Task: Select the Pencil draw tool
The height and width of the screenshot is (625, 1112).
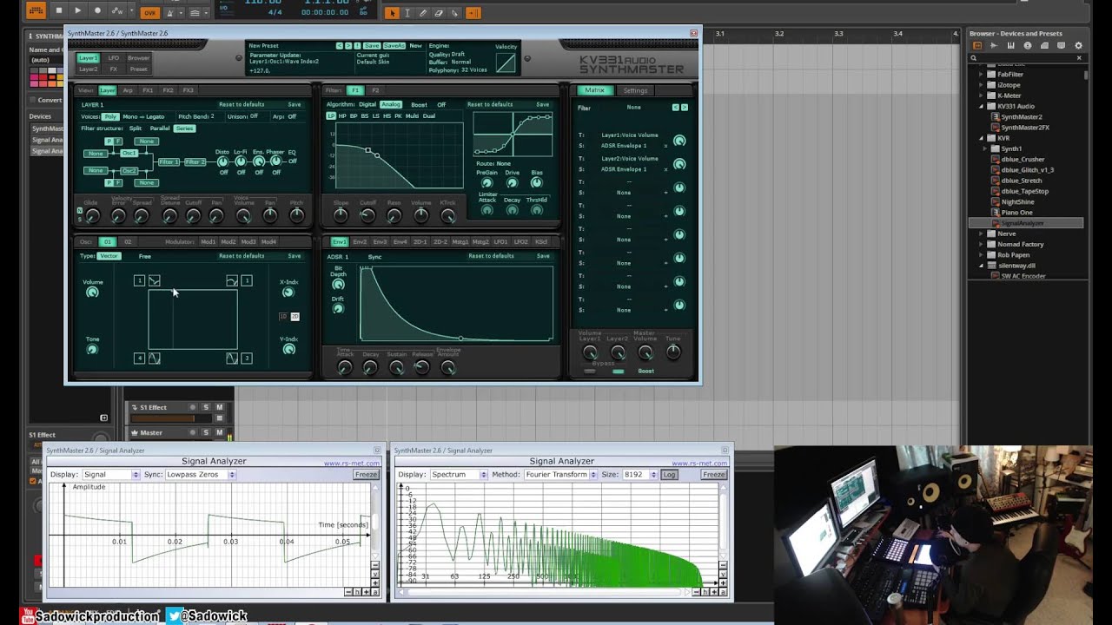Action: tap(422, 12)
